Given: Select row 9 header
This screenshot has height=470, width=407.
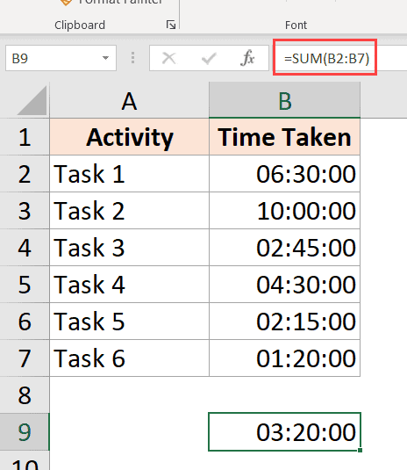Looking at the screenshot, I should [x=25, y=432].
